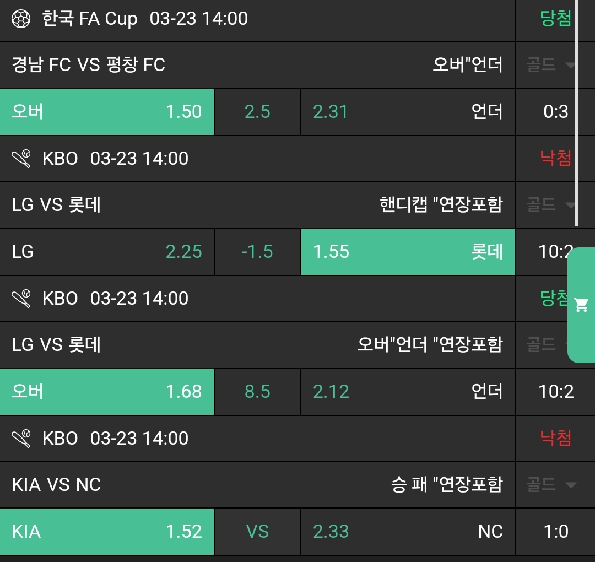
Task: Click the 경남 FC VS 평창 FC match title
Action: [89, 66]
